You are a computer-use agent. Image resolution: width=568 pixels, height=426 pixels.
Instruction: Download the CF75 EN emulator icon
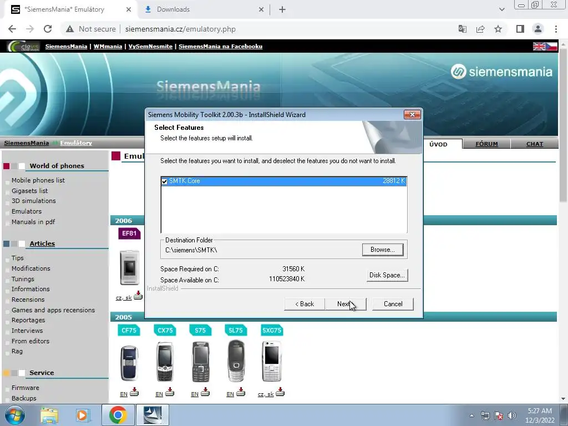tap(134, 392)
